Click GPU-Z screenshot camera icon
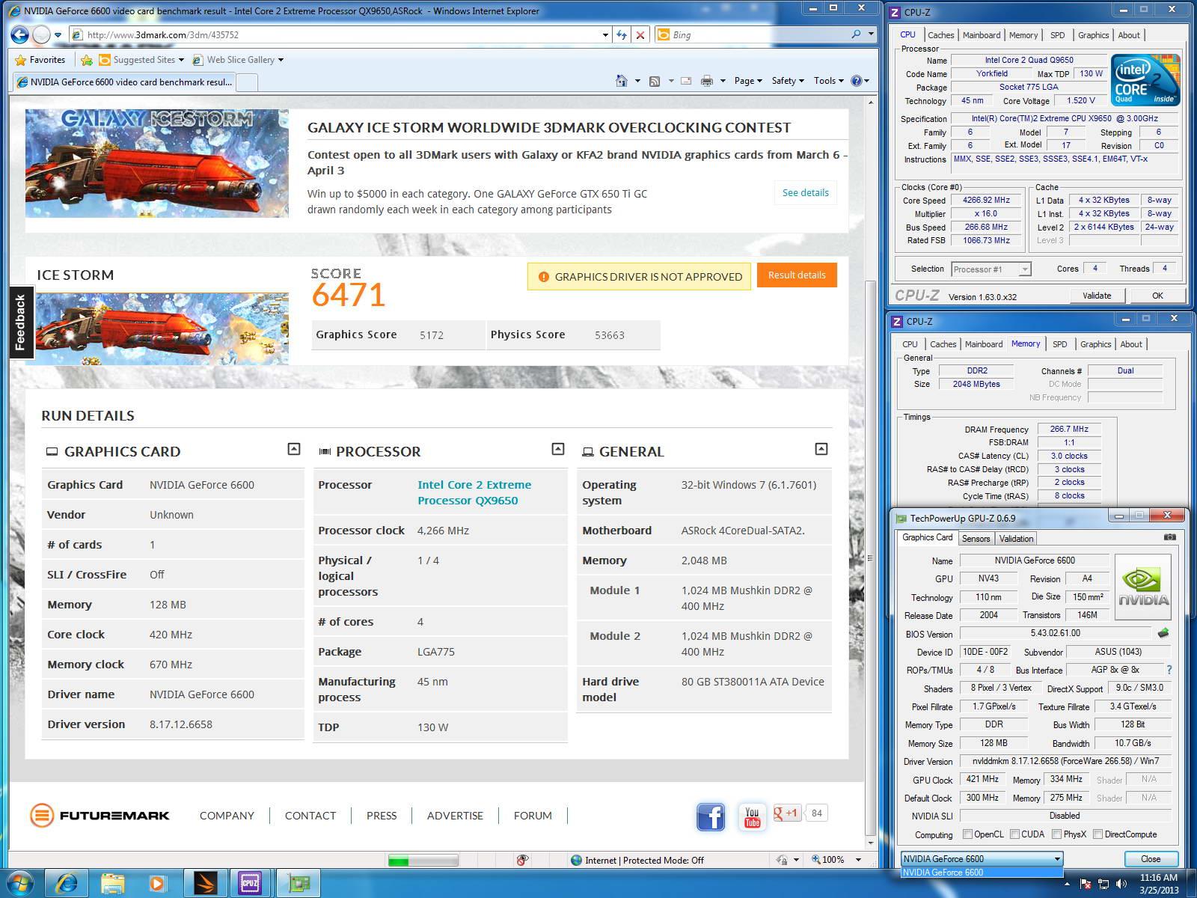 1170,537
